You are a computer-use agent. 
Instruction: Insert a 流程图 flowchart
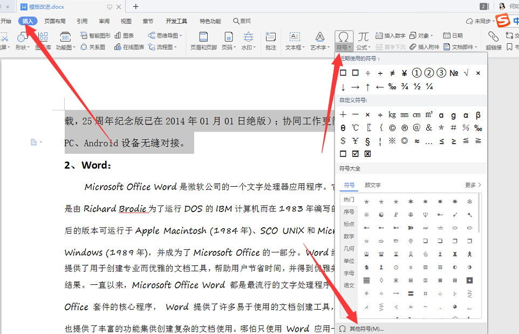click(x=162, y=47)
